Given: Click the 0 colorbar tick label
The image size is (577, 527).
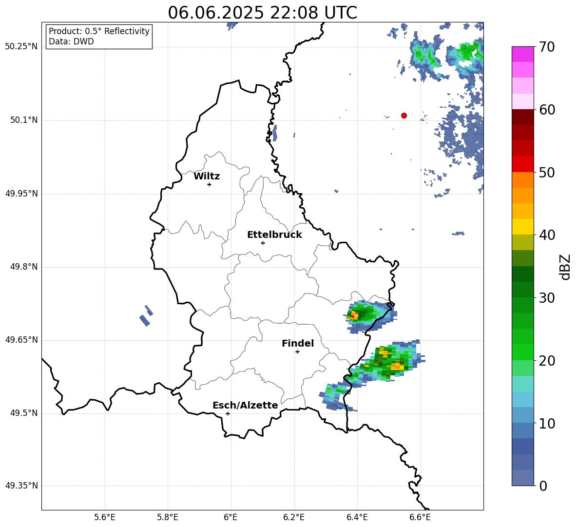Looking at the screenshot, I should pyautogui.click(x=543, y=486).
